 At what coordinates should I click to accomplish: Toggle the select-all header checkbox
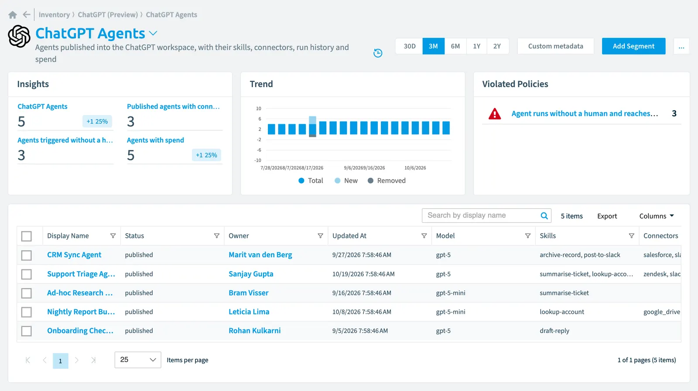(x=27, y=236)
